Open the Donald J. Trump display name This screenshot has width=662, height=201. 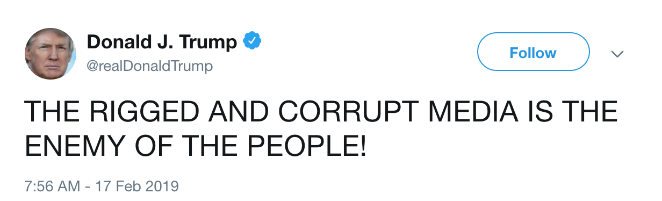coord(162,41)
